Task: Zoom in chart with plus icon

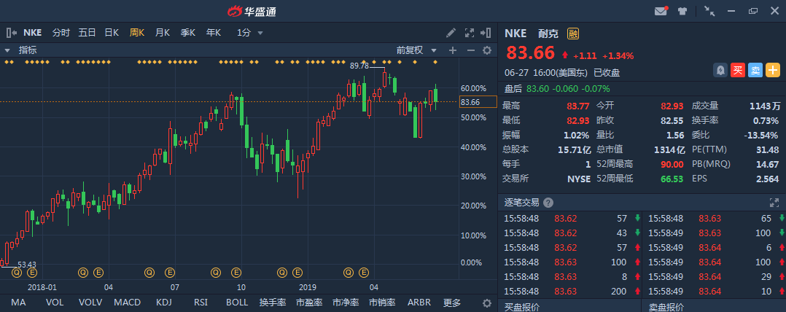Action: 452,50
